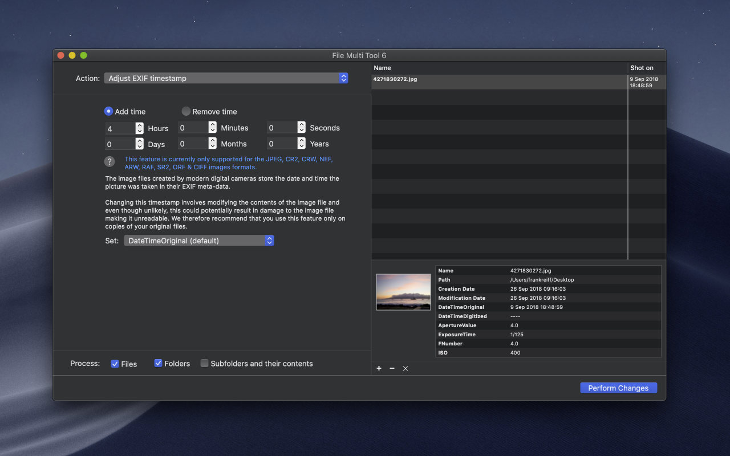
Task: Click the plus icon to add files
Action: coord(379,368)
